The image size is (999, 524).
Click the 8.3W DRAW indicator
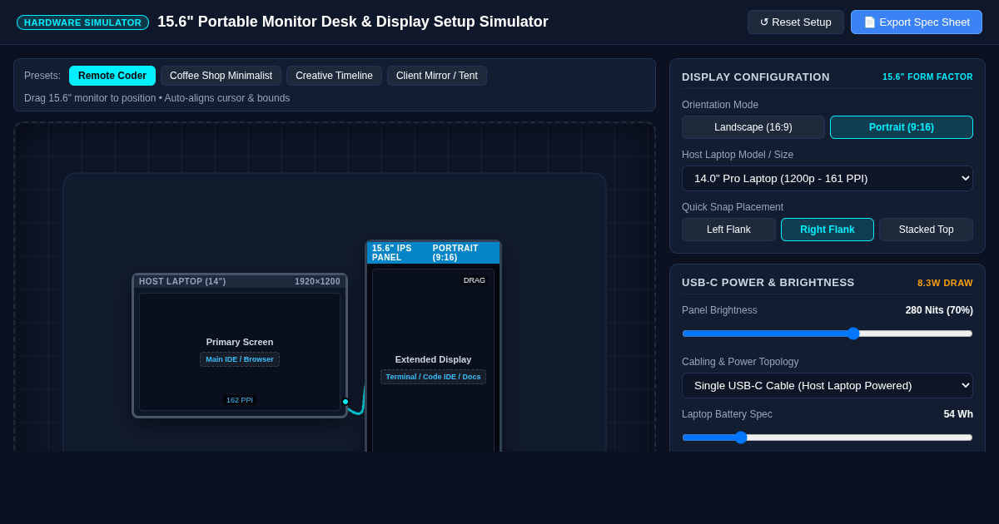[x=945, y=283]
